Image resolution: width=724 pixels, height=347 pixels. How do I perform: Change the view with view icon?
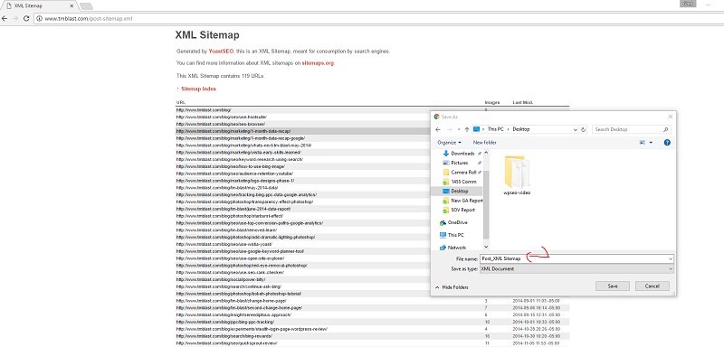[643, 143]
